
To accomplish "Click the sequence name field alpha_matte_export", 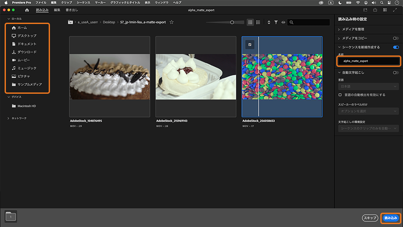I will [x=369, y=61].
